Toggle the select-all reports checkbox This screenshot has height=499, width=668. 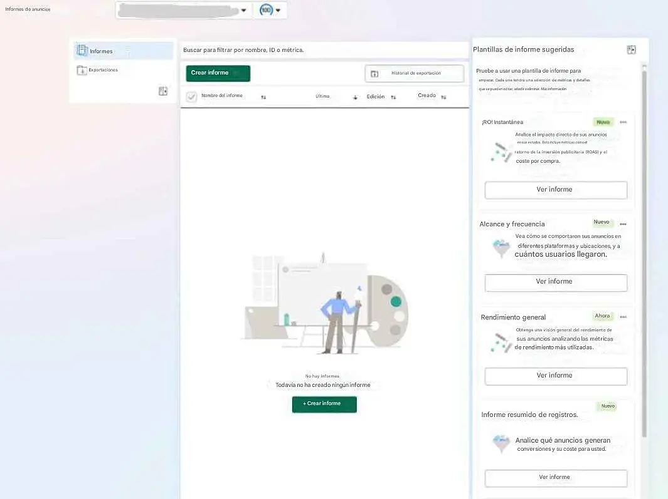[x=191, y=96]
